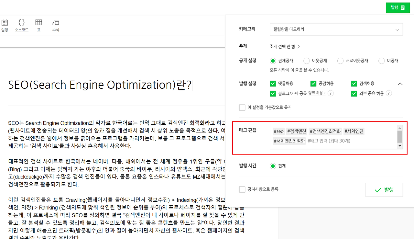Click the green 발행 button top right
The width and height of the screenshot is (414, 239).
click(398, 7)
